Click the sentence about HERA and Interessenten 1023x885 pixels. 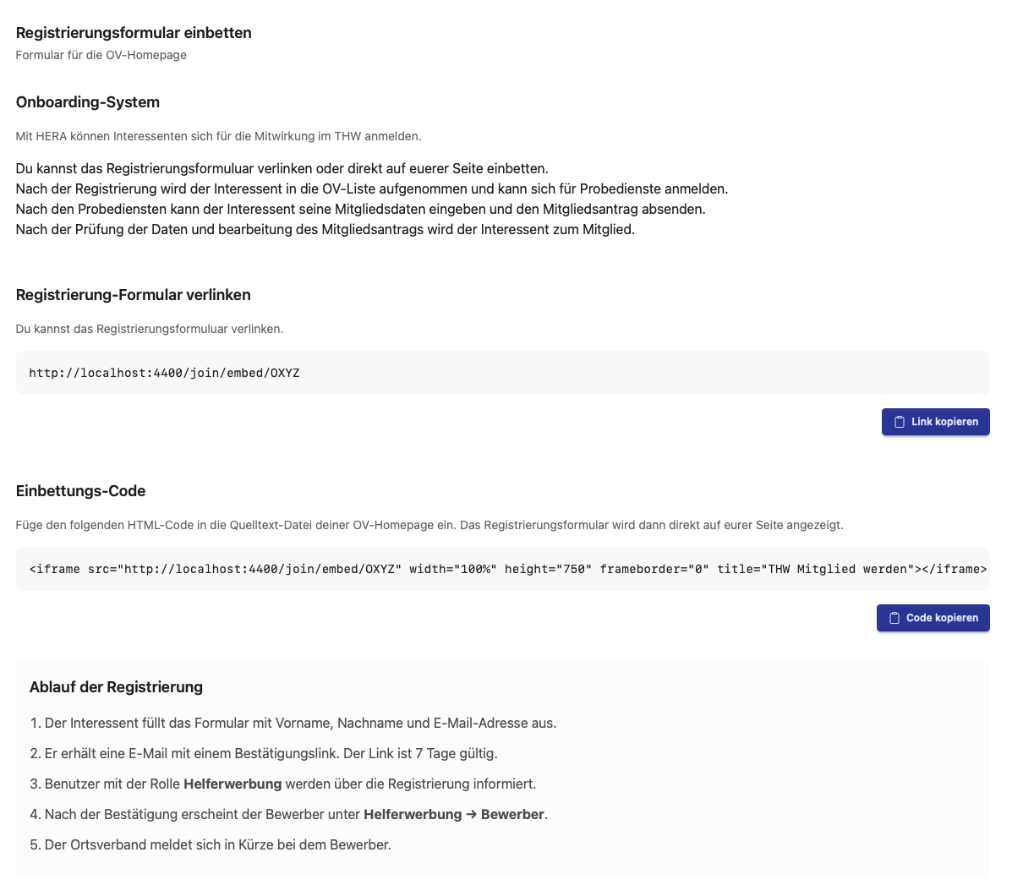point(218,136)
